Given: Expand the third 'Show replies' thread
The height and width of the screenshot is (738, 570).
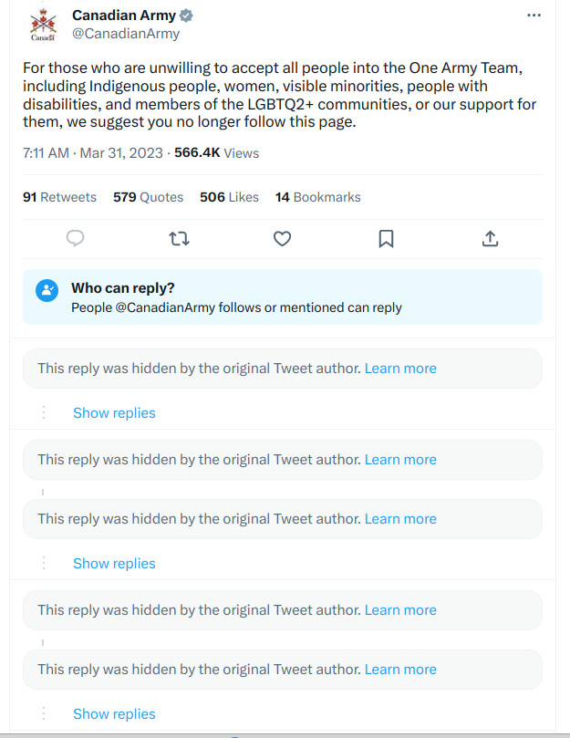Looking at the screenshot, I should (114, 714).
